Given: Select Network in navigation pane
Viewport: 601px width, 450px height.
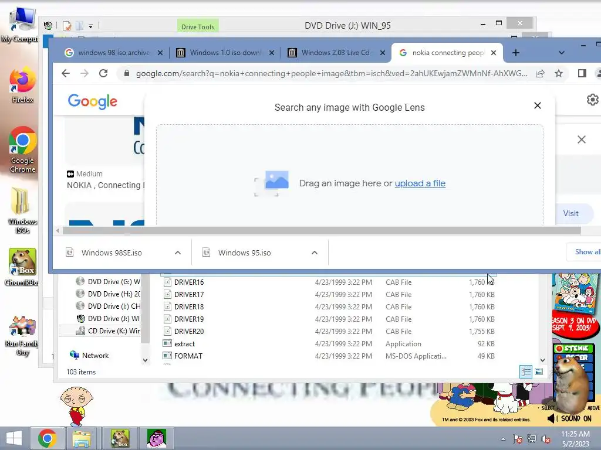Looking at the screenshot, I should click(89, 355).
